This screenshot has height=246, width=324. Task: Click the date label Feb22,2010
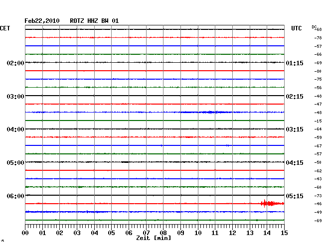[x=42, y=21]
